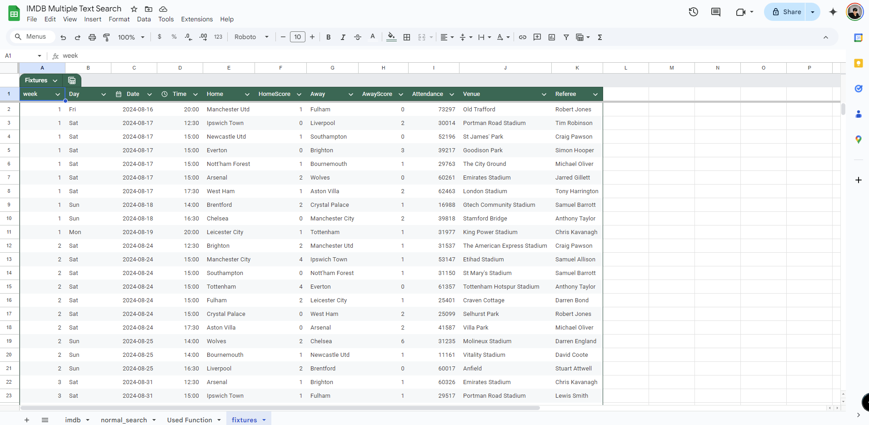The height and width of the screenshot is (425, 869).
Task: Open the Extensions menu
Action: click(197, 19)
